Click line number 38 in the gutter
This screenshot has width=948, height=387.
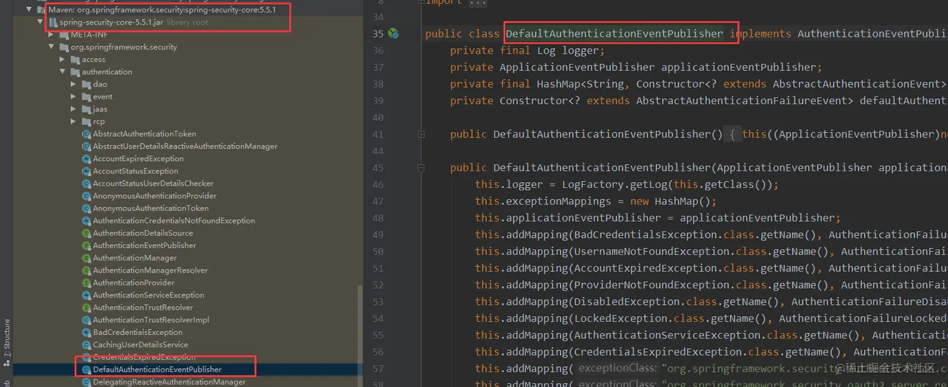[377, 84]
